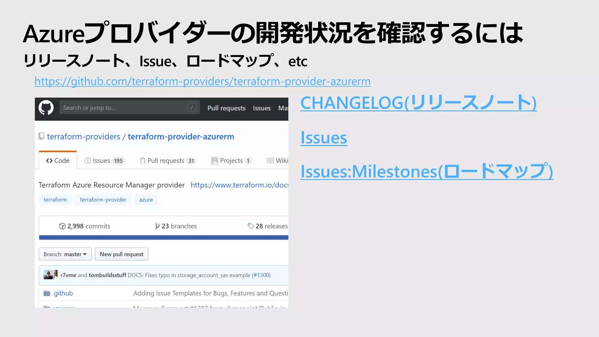Click the Search or jump to field
Screen dimensions: 599x337
[x=130, y=107]
